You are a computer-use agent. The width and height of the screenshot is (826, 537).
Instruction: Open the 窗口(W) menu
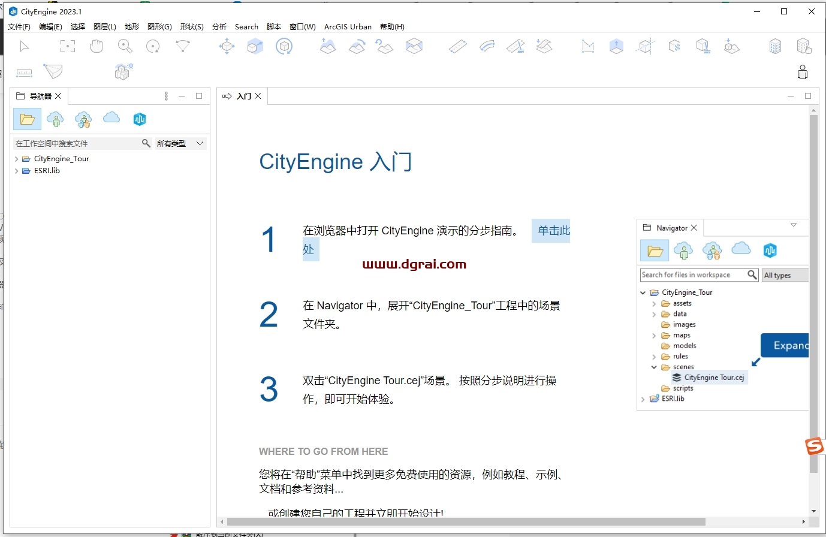pyautogui.click(x=302, y=27)
